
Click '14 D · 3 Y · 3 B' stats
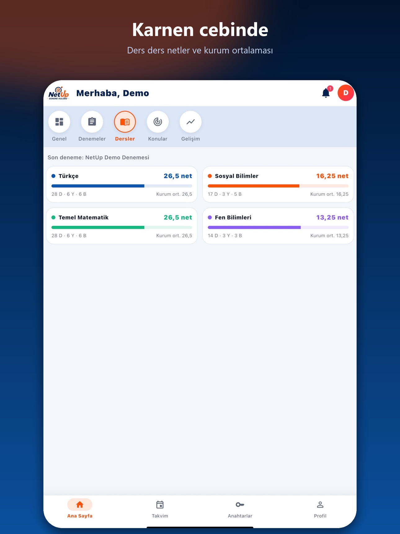pyautogui.click(x=225, y=236)
